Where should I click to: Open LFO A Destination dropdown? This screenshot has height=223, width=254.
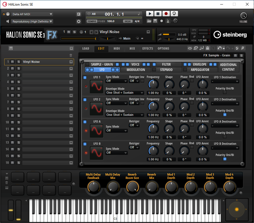tap(225, 126)
